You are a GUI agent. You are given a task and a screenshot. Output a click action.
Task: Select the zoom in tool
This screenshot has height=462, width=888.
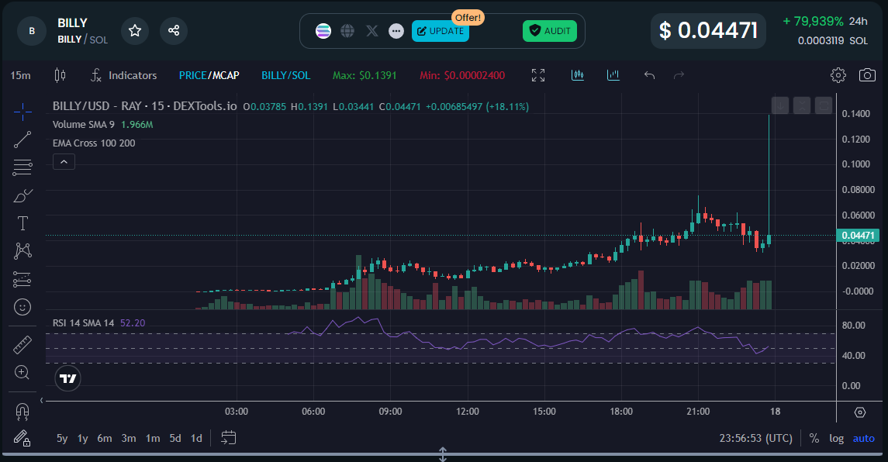point(22,372)
